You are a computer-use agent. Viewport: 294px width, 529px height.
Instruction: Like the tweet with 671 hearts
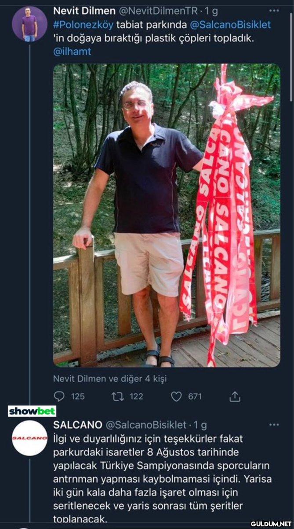point(176,396)
